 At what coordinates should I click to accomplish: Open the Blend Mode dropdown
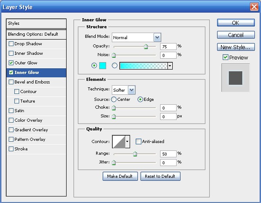pos(157,37)
